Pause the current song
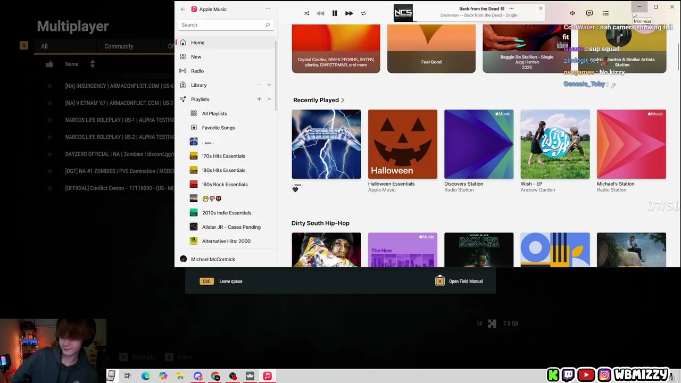 335,13
